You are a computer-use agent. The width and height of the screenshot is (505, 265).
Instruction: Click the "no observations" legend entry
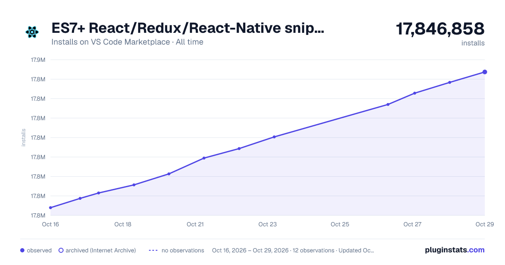pos(176,250)
